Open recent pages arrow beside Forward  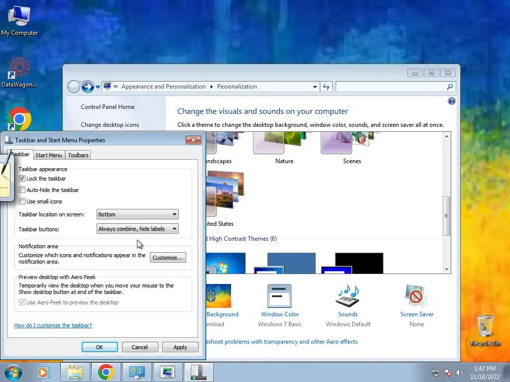(98, 87)
